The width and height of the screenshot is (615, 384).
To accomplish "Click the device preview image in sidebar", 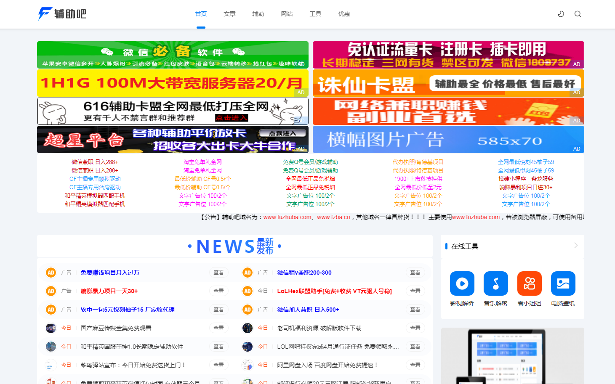I will [512, 356].
